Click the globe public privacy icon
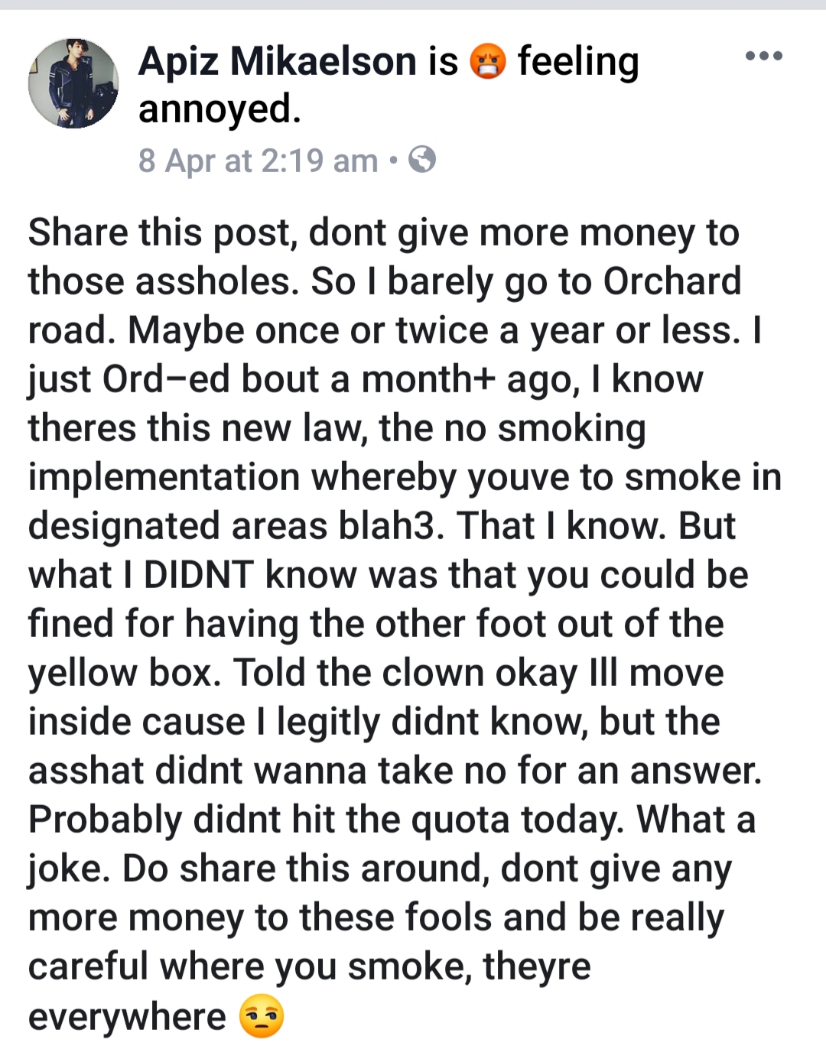This screenshot has width=826, height=1059. [422, 160]
